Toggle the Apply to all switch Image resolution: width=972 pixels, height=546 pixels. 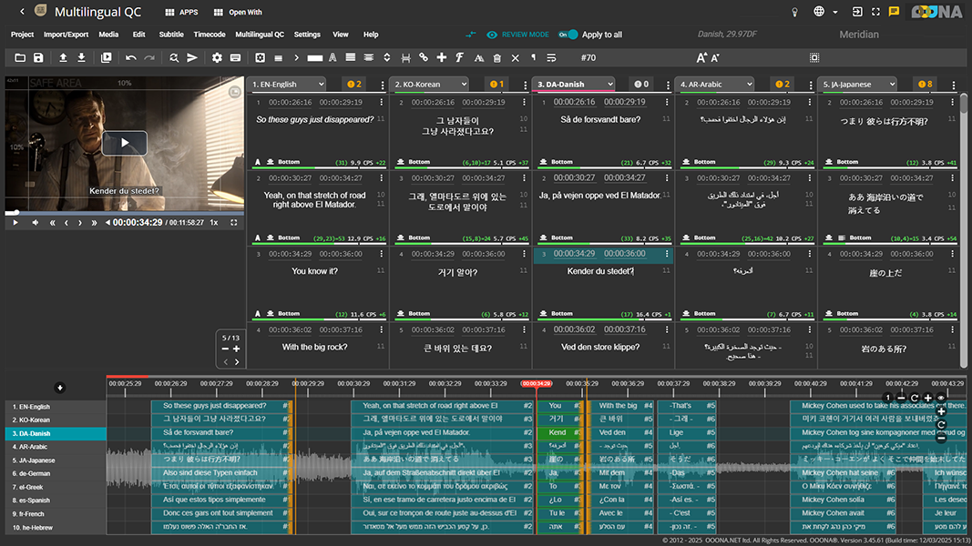(568, 35)
